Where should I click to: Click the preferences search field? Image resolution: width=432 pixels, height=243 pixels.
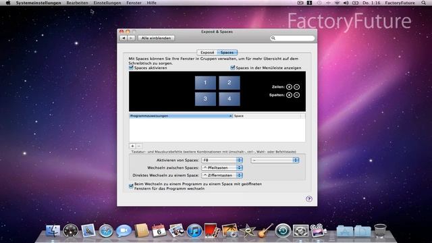point(292,38)
